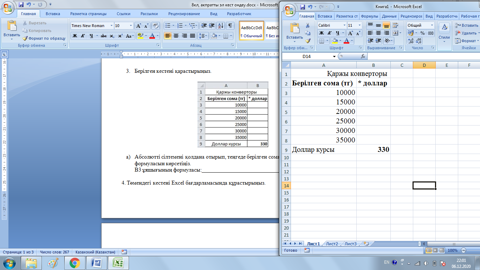This screenshot has height=270, width=480.
Task: Enable justify alignment in Word
Action: coord(193,36)
